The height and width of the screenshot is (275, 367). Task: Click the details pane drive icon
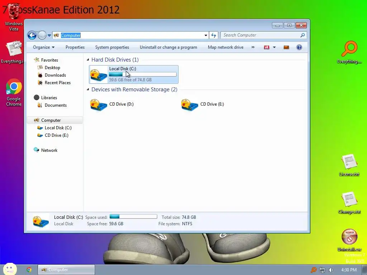41,221
